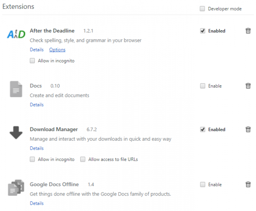Click version number 1.2.1
The height and width of the screenshot is (211, 256).
[x=89, y=31]
